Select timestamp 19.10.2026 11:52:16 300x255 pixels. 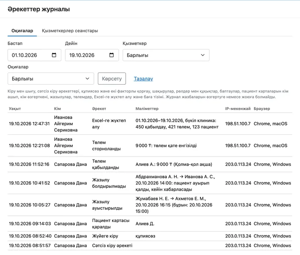29,164
